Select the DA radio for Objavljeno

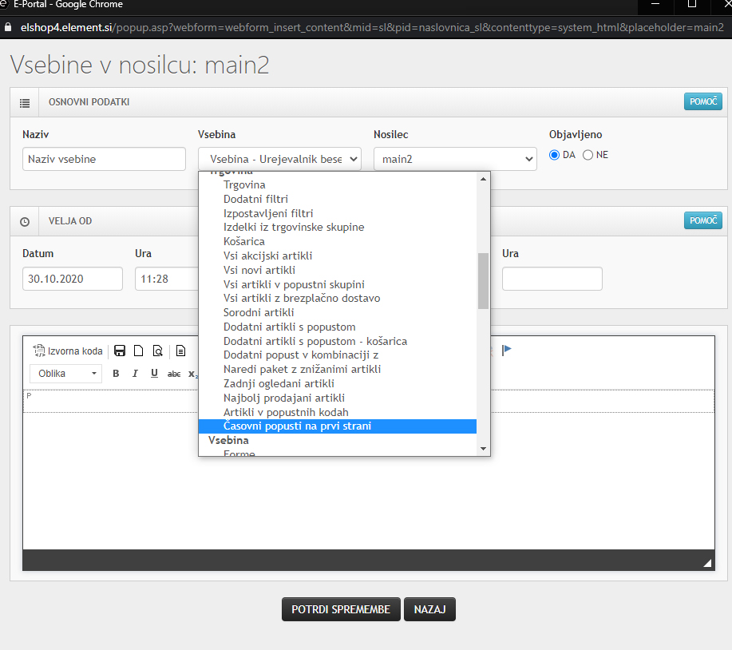[554, 155]
